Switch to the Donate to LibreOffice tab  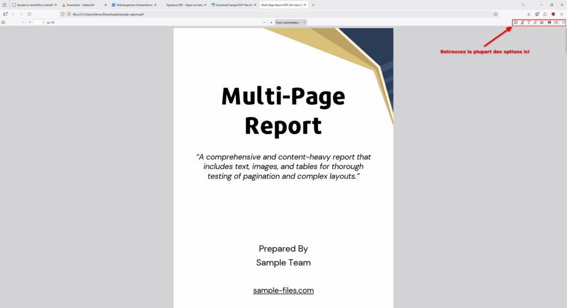pos(33,5)
